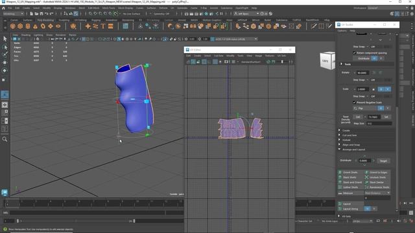Open the Shading menu in viewport panel
The image size is (415, 233).
pyautogui.click(x=26, y=35)
